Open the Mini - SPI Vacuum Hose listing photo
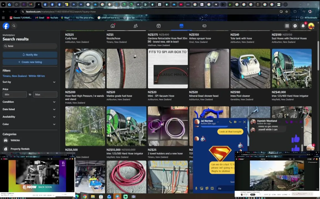This screenshot has height=199, width=320. pyautogui.click(x=168, y=69)
